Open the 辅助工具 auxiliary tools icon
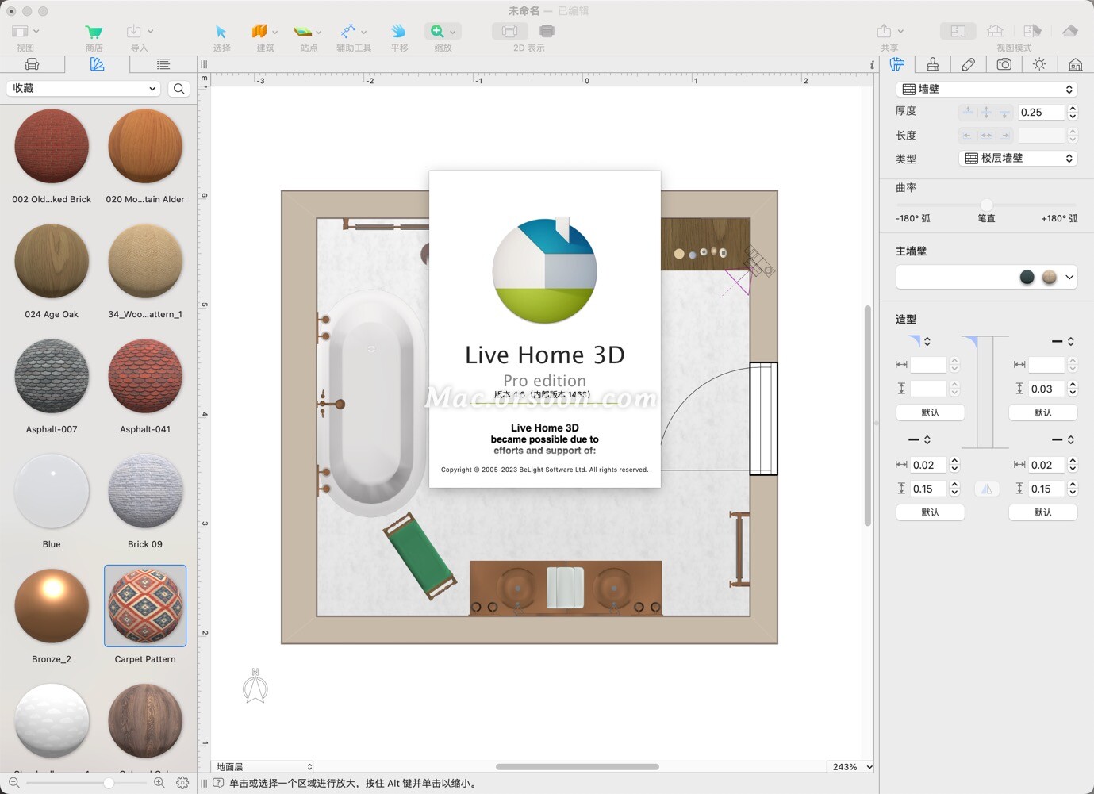 (x=348, y=32)
